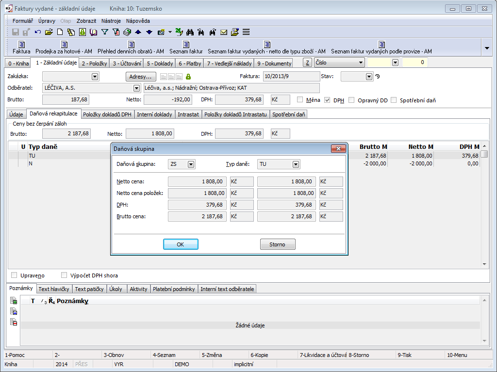Switch to the 2 - Položky tab
497x372 pixels.
click(x=94, y=64)
